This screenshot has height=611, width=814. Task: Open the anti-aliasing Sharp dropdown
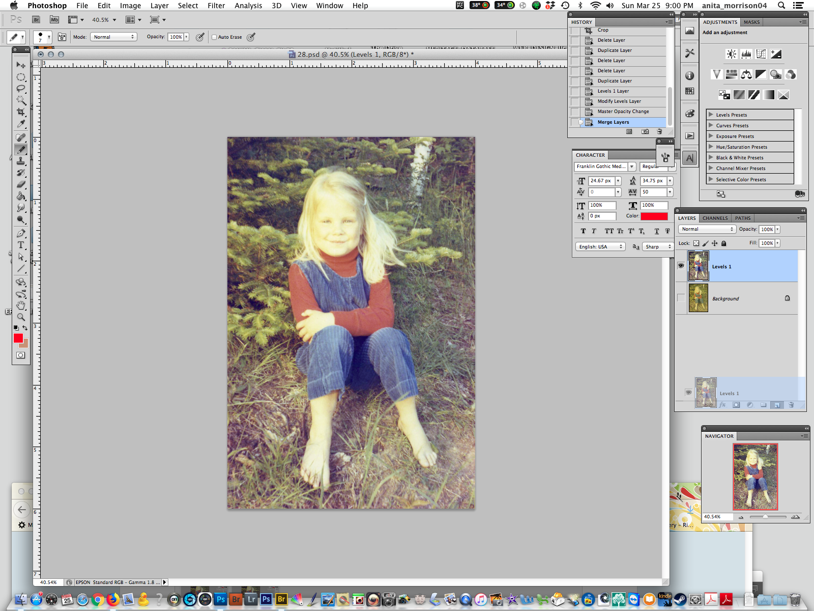tap(657, 246)
